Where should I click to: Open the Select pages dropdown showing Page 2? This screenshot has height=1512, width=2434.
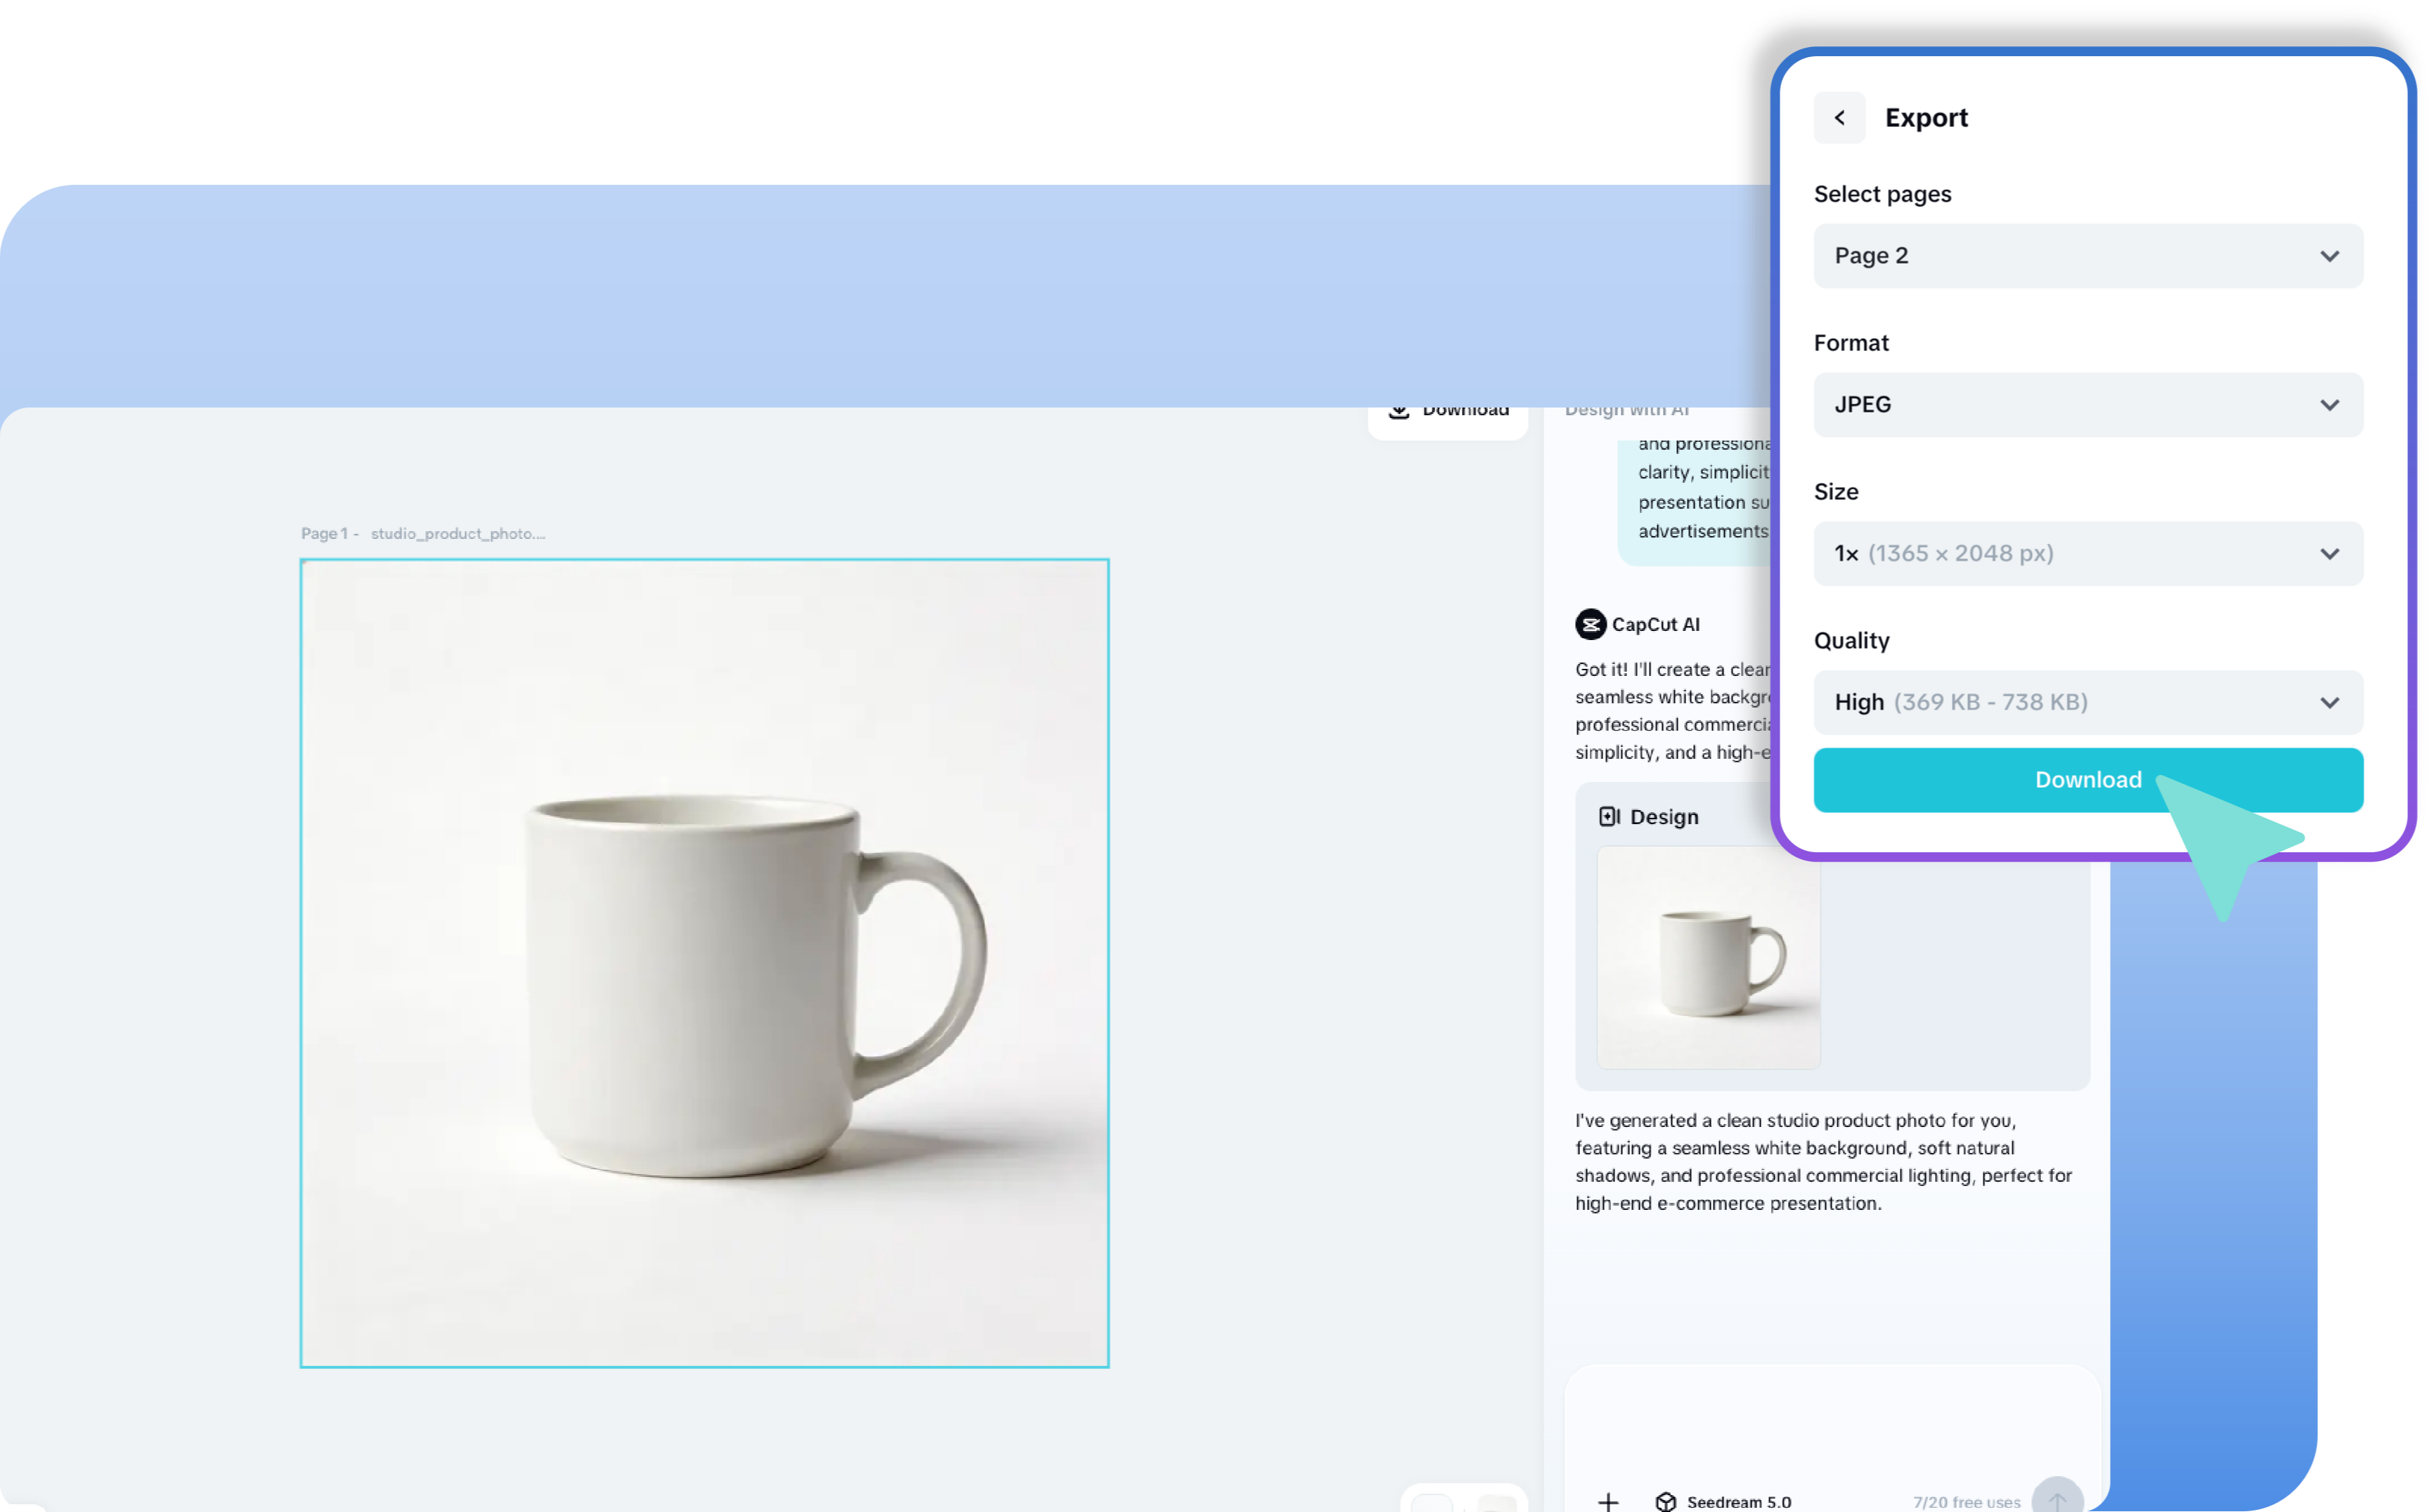(2088, 256)
